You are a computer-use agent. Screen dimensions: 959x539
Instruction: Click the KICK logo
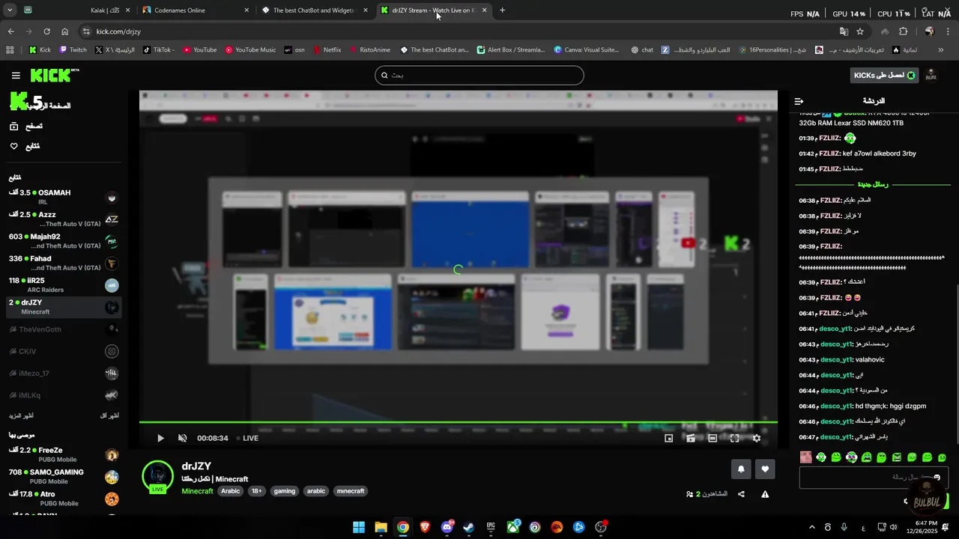(54, 75)
